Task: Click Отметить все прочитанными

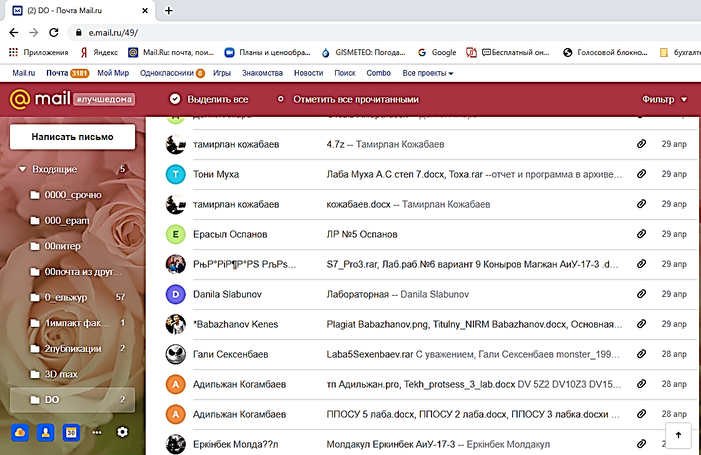Action: [348, 99]
